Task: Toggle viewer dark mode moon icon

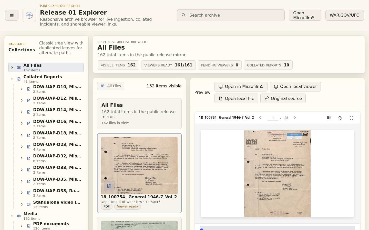Action: (340, 118)
